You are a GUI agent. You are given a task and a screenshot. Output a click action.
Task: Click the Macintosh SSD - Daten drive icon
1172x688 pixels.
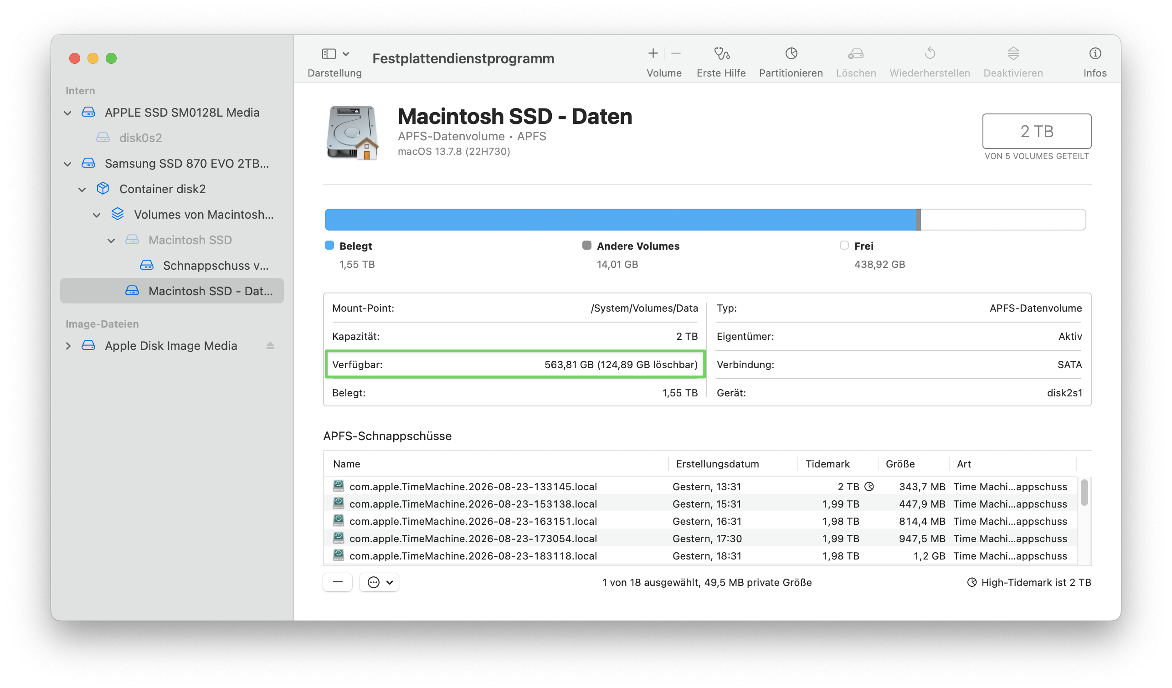tap(352, 133)
